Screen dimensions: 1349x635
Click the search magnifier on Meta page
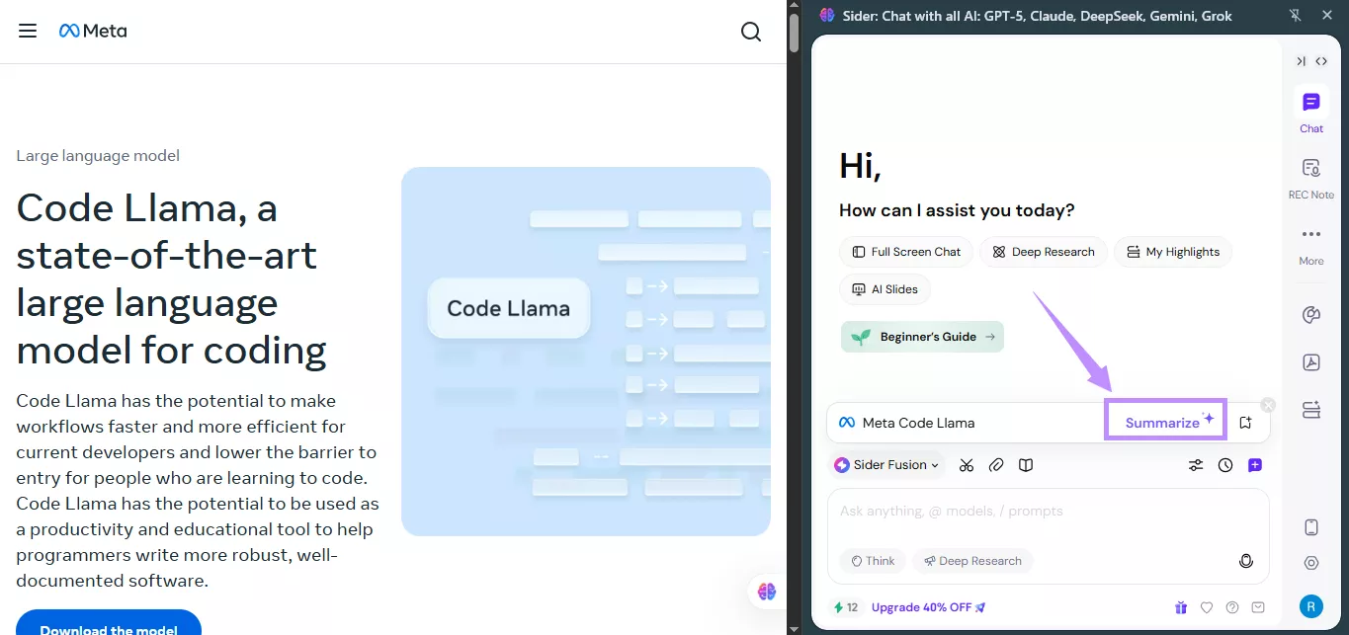(751, 32)
